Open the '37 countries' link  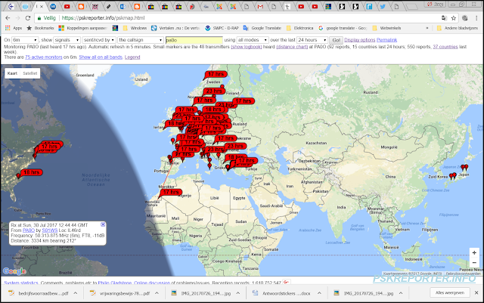445,47
